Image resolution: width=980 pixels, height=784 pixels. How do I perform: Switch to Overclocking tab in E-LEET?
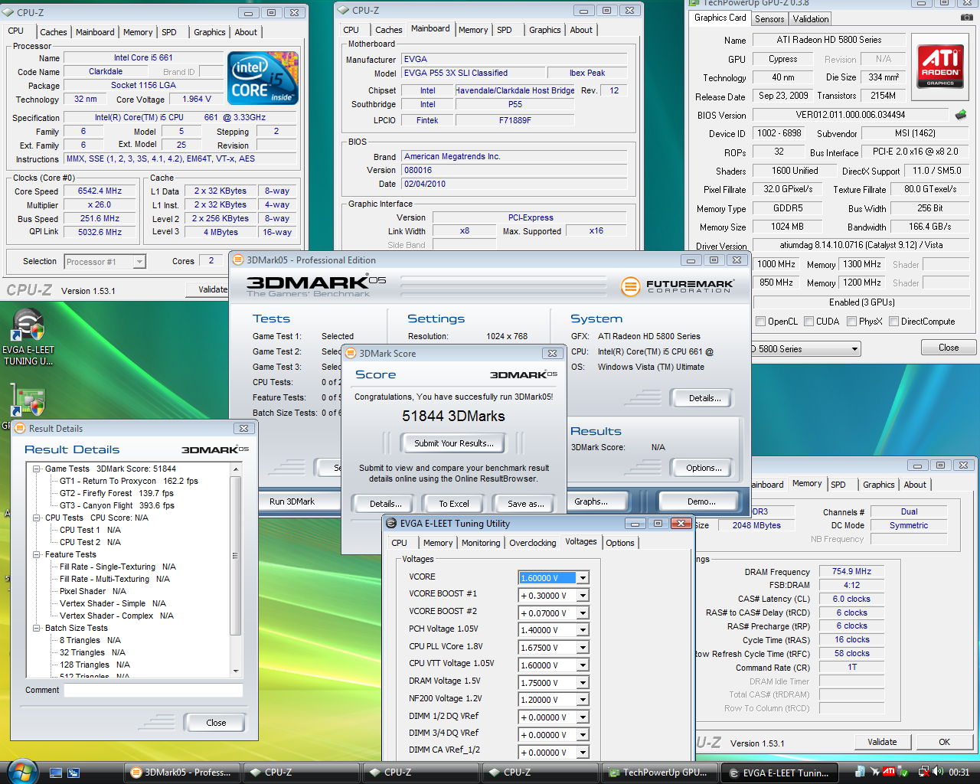[x=533, y=543]
